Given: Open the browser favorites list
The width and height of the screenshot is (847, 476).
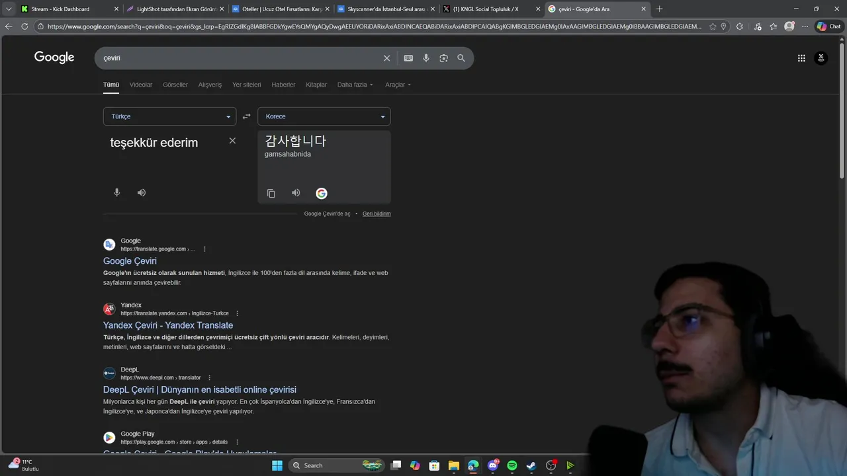Looking at the screenshot, I should tap(773, 26).
